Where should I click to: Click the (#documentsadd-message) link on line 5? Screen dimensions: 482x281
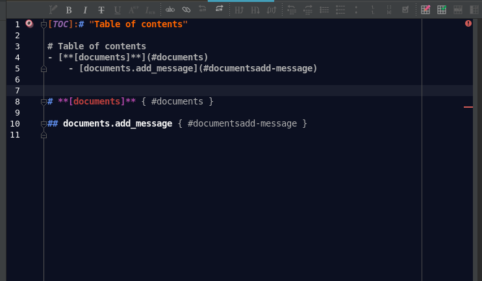click(258, 69)
